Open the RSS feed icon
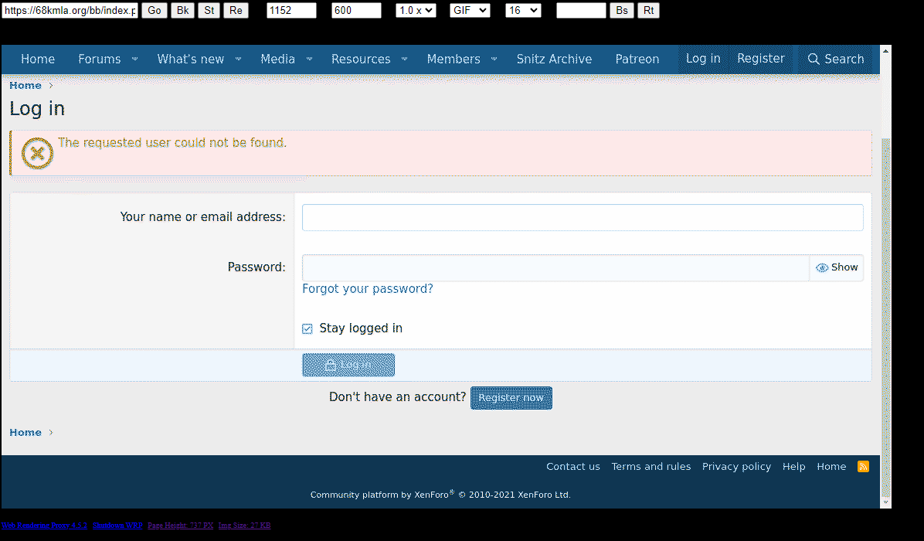Viewport: 924px width, 541px height. click(x=863, y=466)
